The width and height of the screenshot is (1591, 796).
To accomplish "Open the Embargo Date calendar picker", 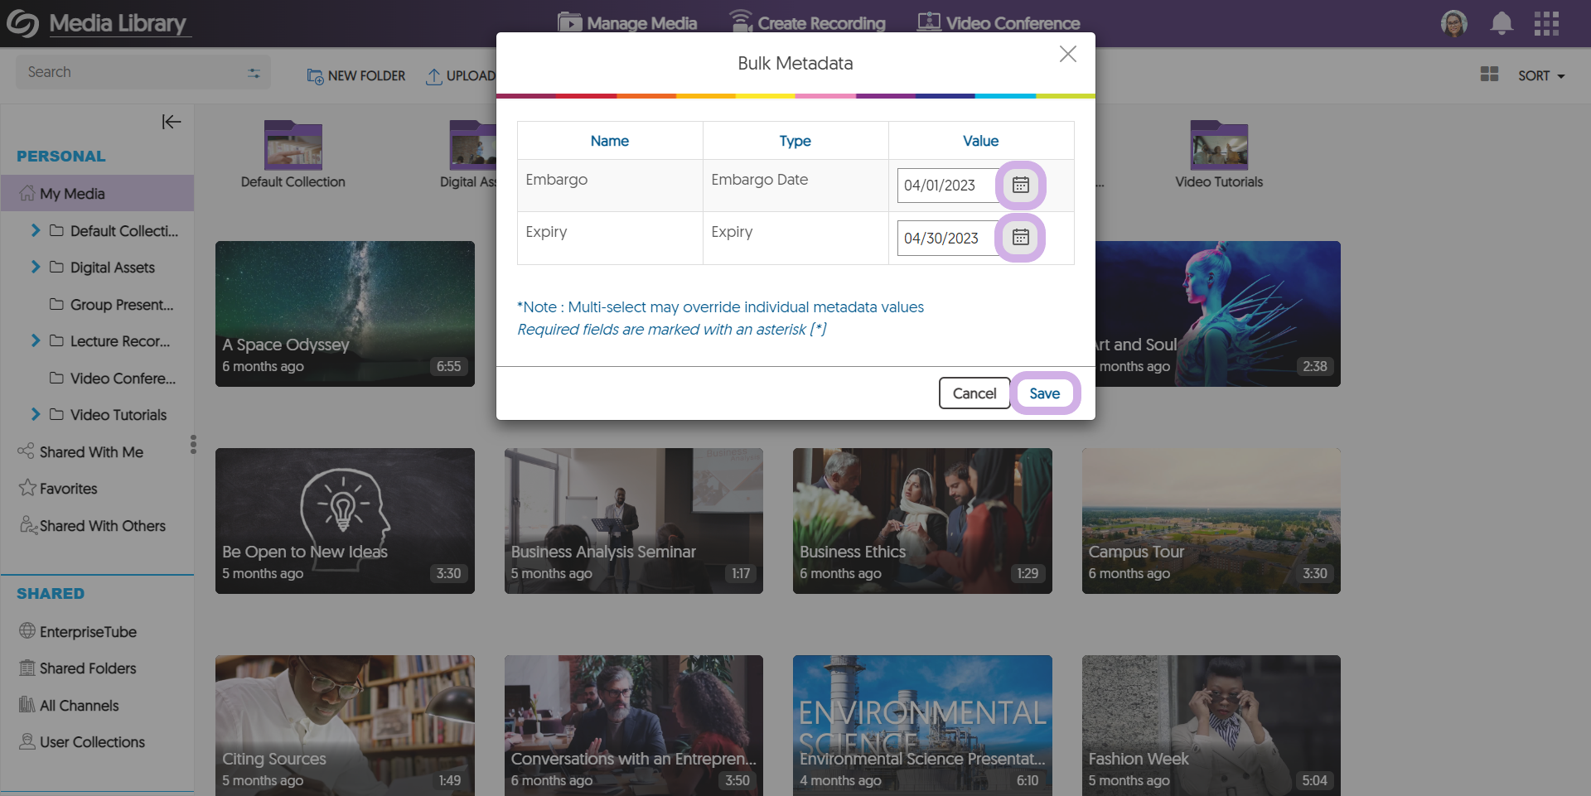I will tap(1020, 185).
